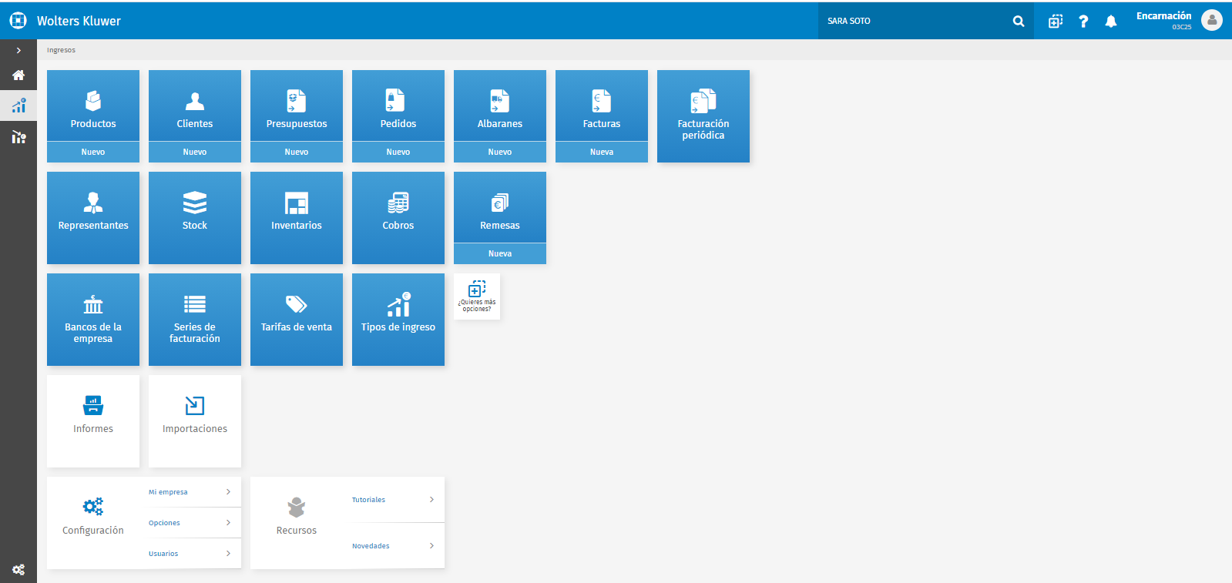
Task: Open Tarifas de venta tile
Action: [x=296, y=319]
